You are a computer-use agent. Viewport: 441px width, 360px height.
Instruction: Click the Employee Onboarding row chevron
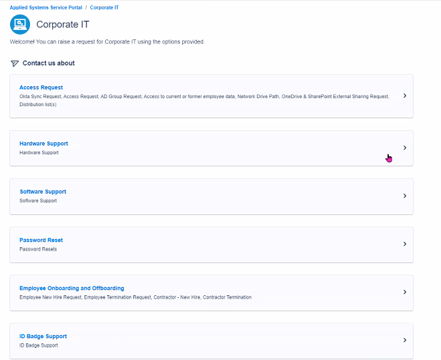[x=405, y=293]
